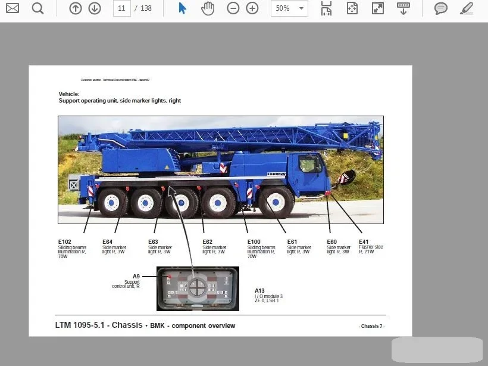Viewport: 488px width, 366px height.
Task: Fit one full page in window
Action: click(352, 8)
